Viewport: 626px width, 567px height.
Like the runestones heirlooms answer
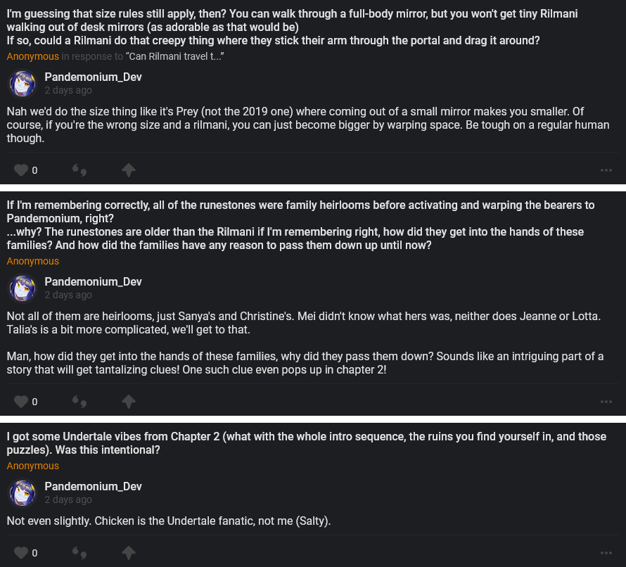point(21,401)
